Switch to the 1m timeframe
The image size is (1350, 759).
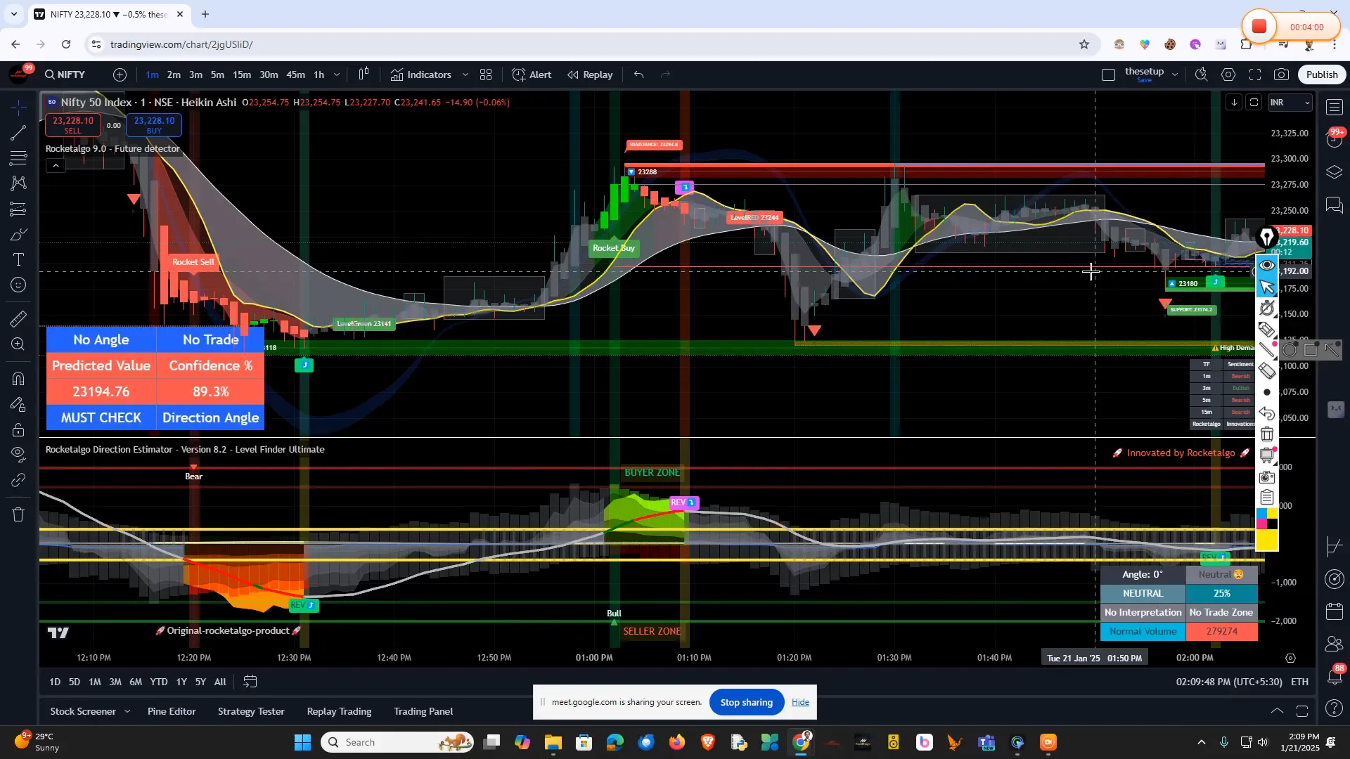tap(152, 74)
